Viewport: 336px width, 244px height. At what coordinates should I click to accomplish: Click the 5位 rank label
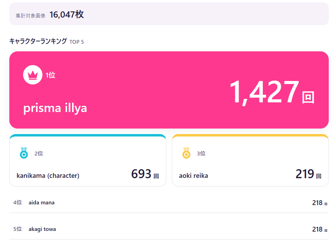[x=18, y=229]
